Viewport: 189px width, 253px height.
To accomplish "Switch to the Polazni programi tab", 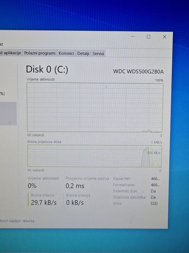I will click(40, 53).
